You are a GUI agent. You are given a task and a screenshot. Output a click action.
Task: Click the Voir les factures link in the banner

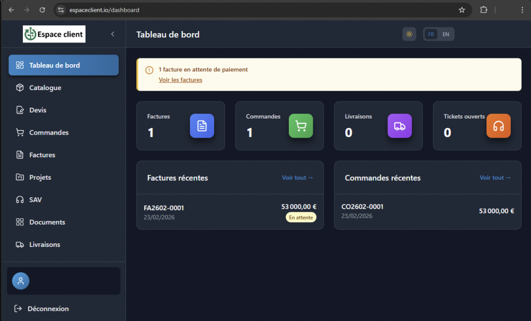coord(180,80)
